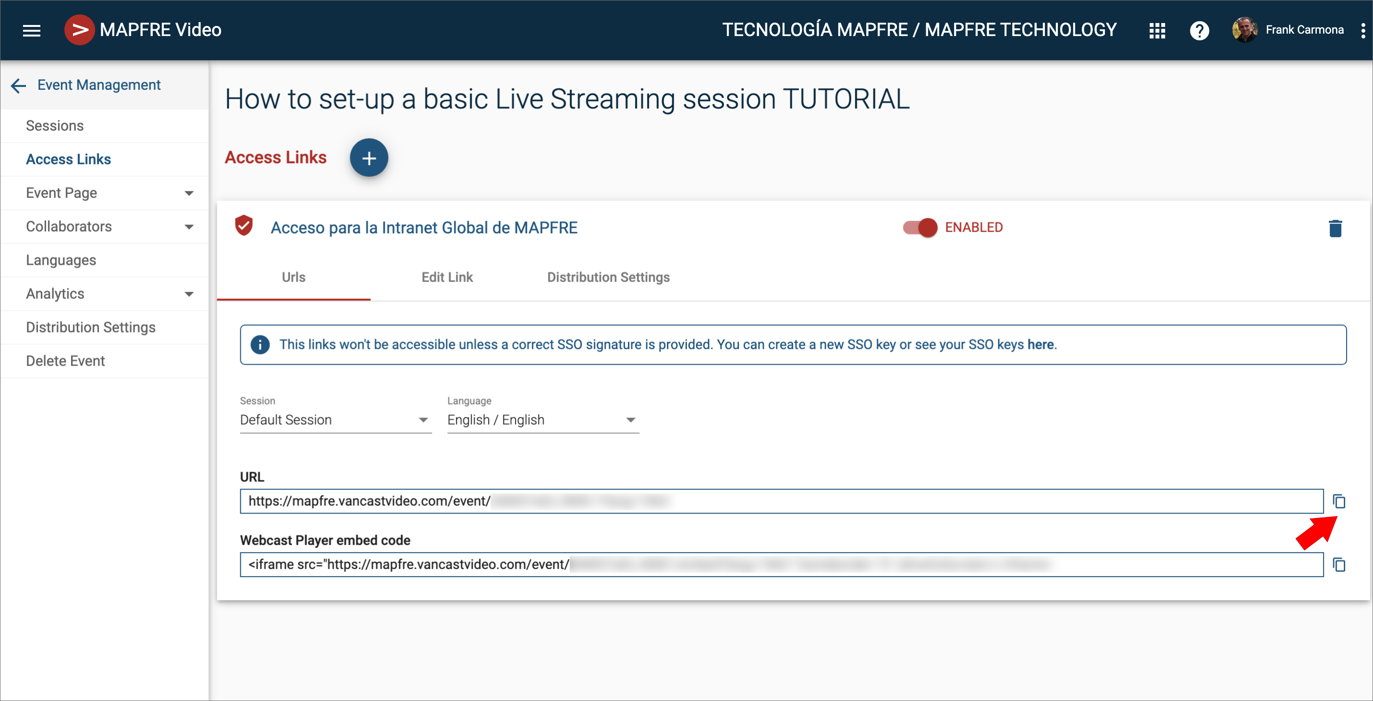1373x701 pixels.
Task: Delete the Intranet Global access link
Action: click(x=1335, y=228)
